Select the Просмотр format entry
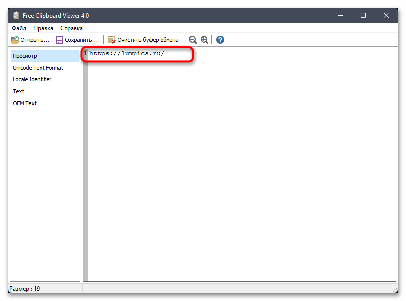 click(45, 56)
